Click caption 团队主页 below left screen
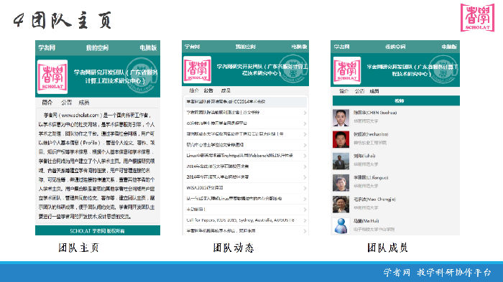The height and width of the screenshot is (282, 503). pyautogui.click(x=78, y=248)
